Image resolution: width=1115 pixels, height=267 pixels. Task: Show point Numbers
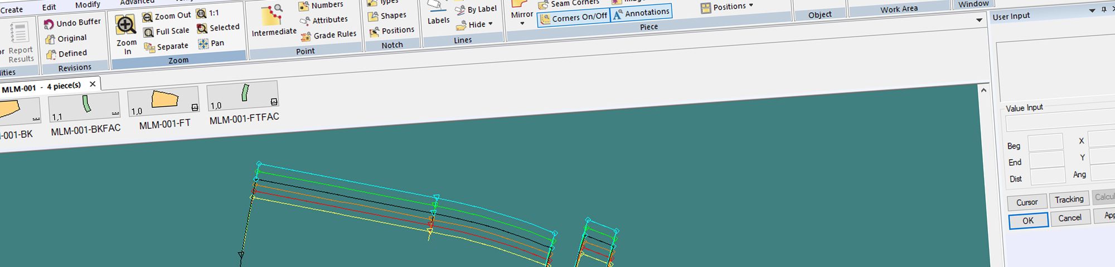pyautogui.click(x=321, y=6)
